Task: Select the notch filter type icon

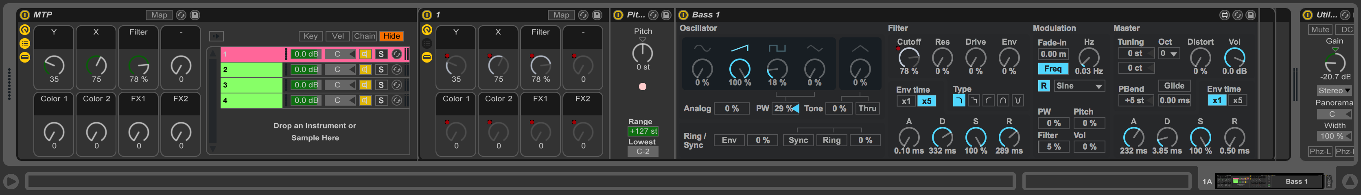Action: pos(1017,100)
